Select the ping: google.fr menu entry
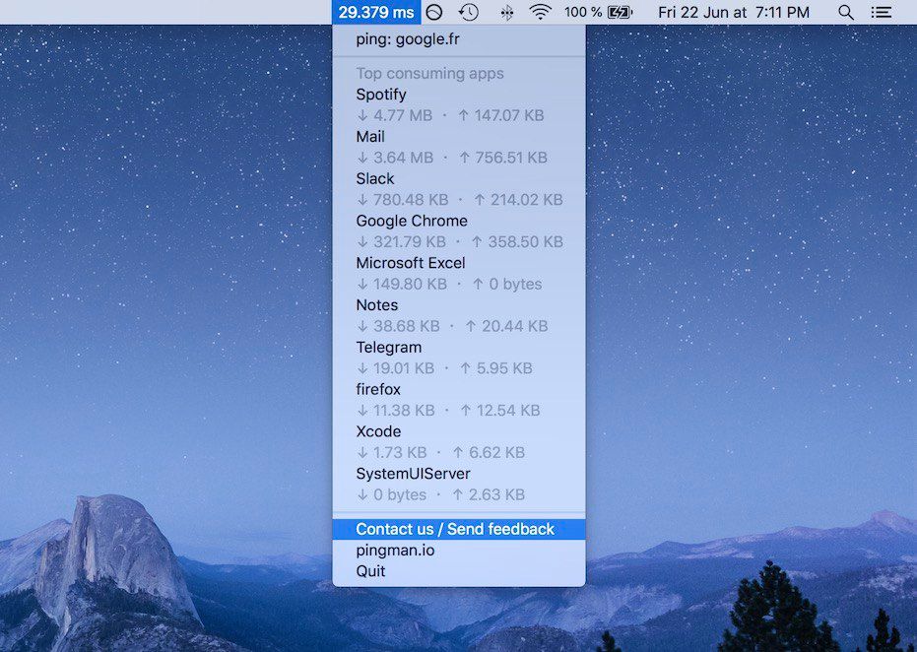The image size is (917, 652). pos(459,39)
